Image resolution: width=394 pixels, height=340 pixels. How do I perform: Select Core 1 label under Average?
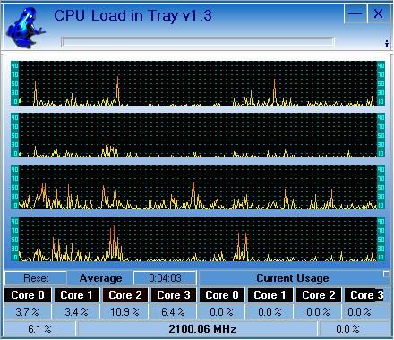coord(76,295)
